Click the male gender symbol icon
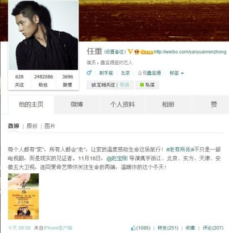229x233 pixels. click(x=89, y=73)
